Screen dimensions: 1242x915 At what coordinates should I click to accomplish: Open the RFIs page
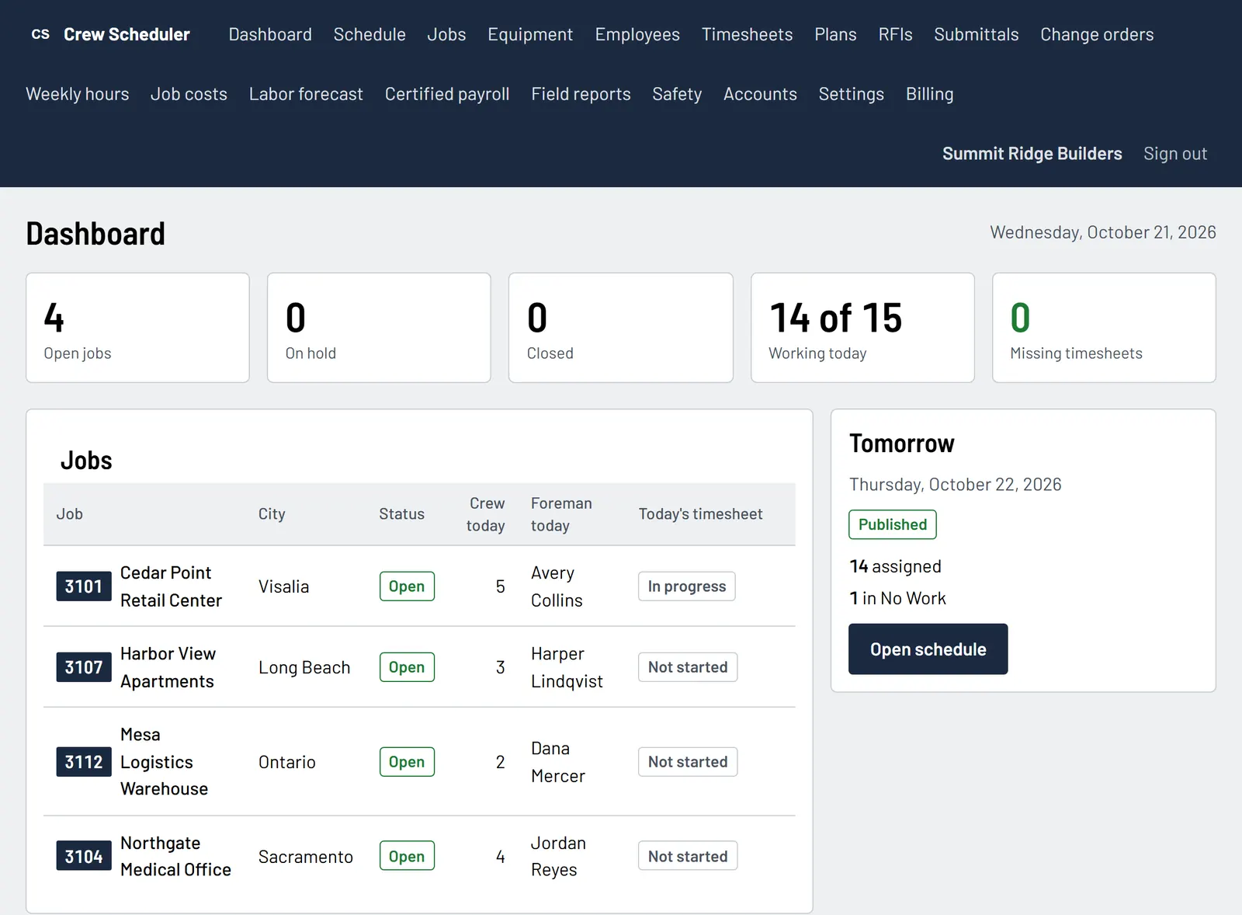pos(895,34)
